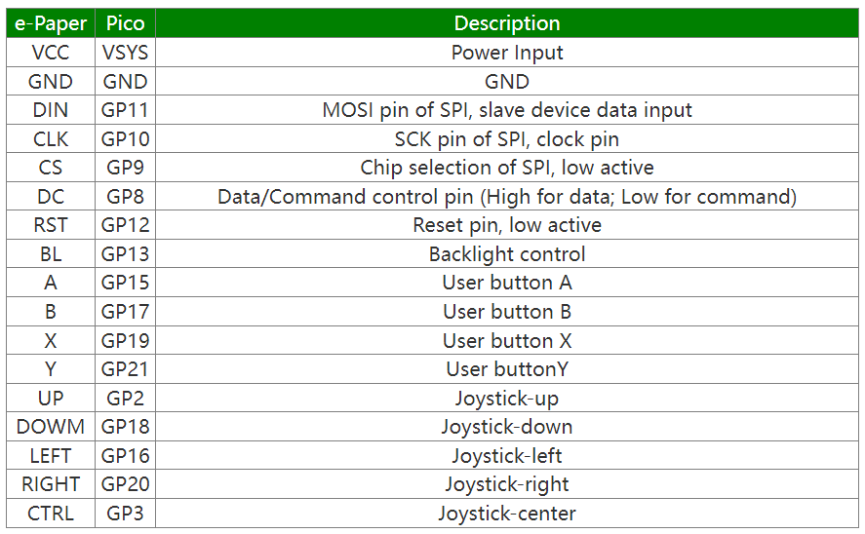865x534 pixels.
Task: Select the GP8 cell
Action: pyautogui.click(x=125, y=197)
